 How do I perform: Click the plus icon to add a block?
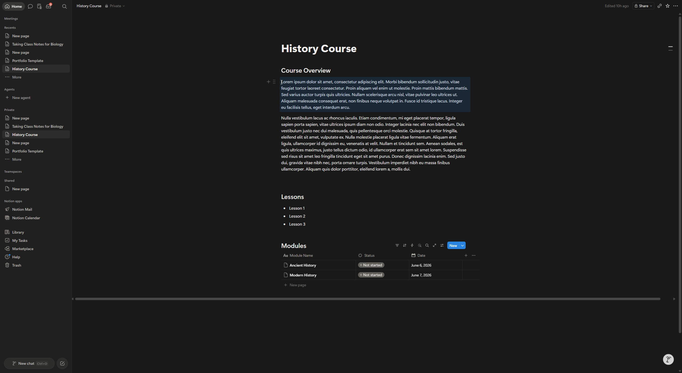click(x=269, y=82)
